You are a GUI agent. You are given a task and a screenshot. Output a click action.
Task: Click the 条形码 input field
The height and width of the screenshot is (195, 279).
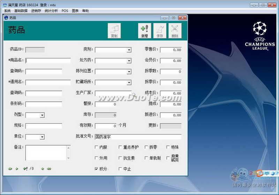44,104
